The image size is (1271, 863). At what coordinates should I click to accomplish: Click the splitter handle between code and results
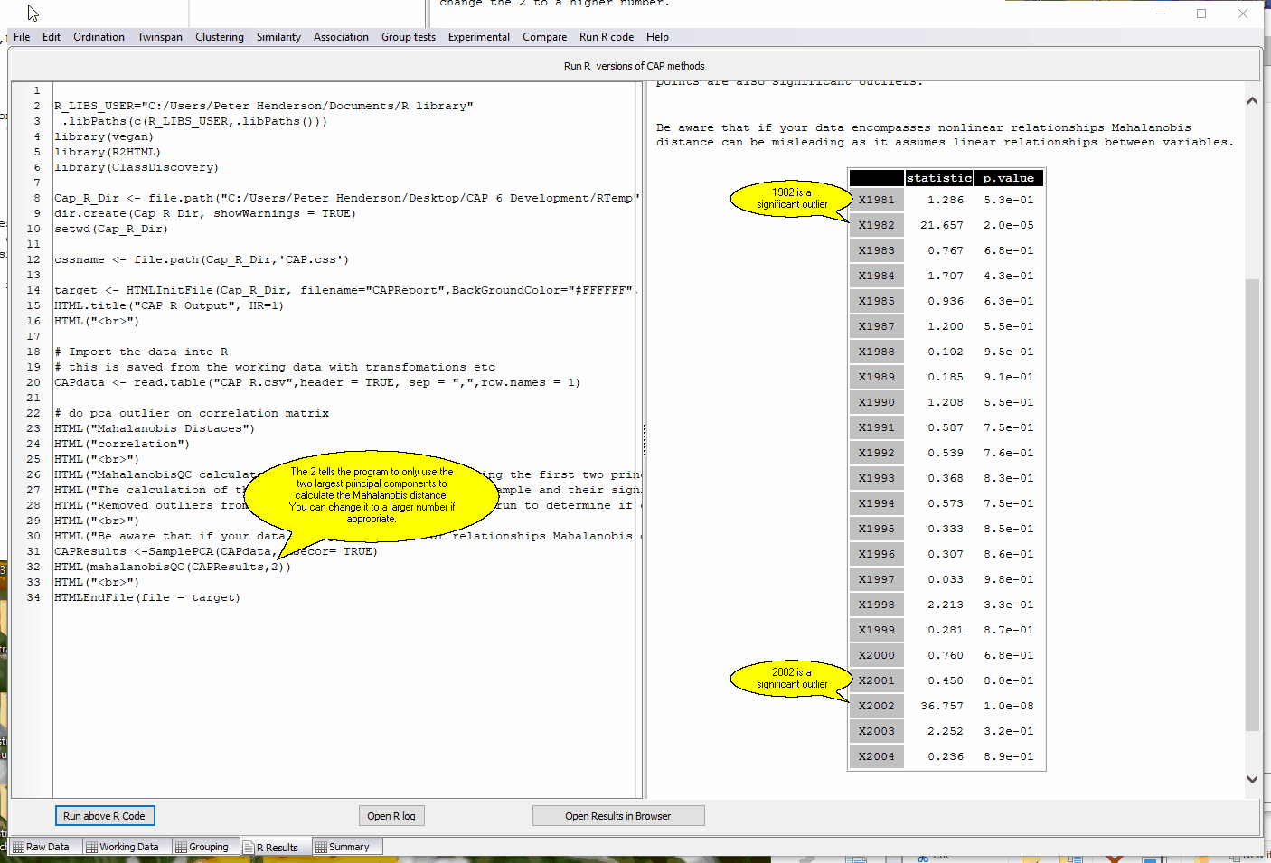(644, 440)
